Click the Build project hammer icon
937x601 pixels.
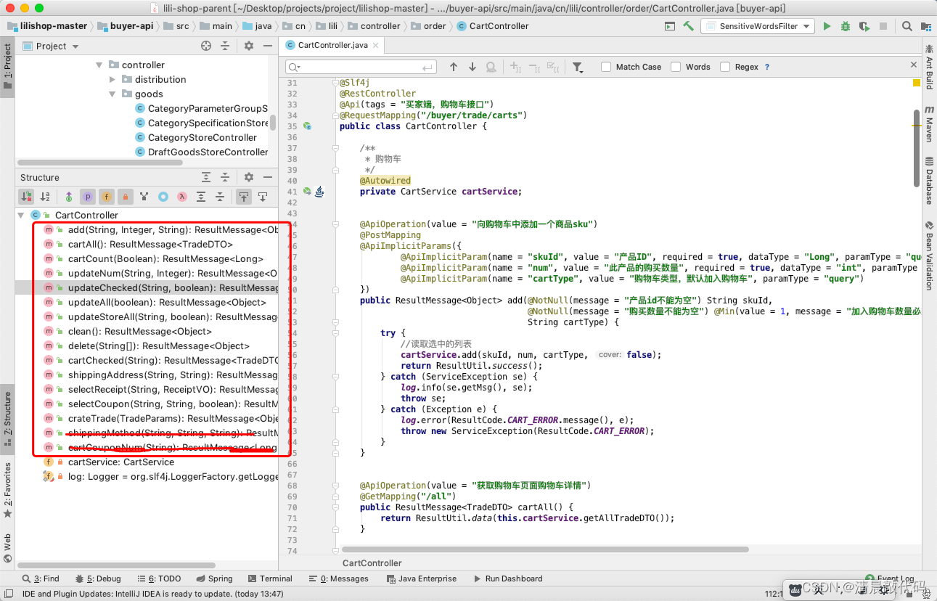point(689,26)
